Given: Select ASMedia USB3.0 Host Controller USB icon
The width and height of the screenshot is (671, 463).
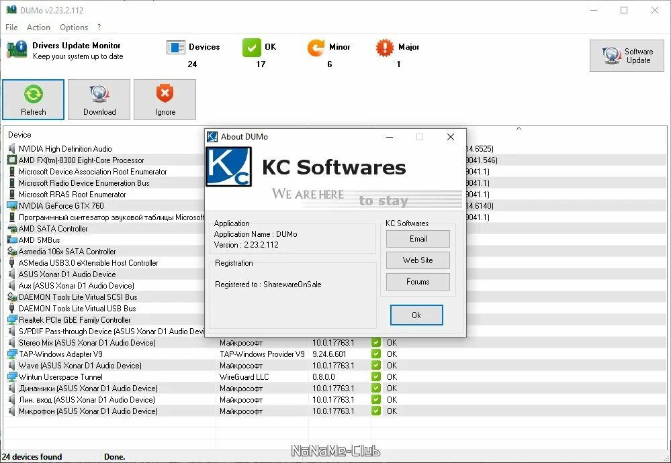Looking at the screenshot, I should tap(12, 263).
